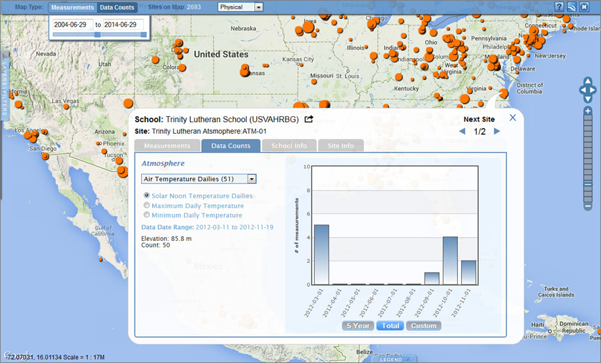Go to the next site arrow

[x=496, y=131]
